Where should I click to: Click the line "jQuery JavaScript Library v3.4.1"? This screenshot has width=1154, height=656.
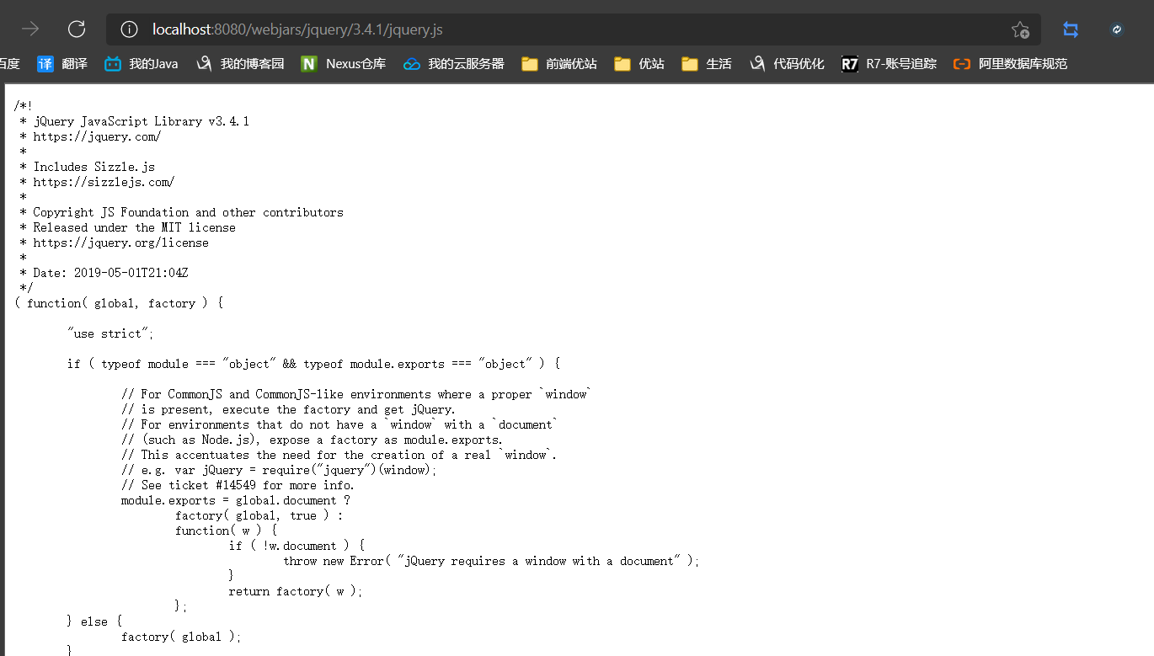pyautogui.click(x=142, y=121)
